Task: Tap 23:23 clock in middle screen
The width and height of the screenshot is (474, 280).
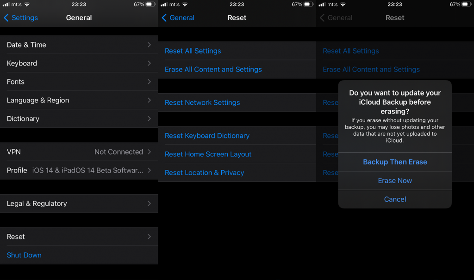Action: [237, 4]
